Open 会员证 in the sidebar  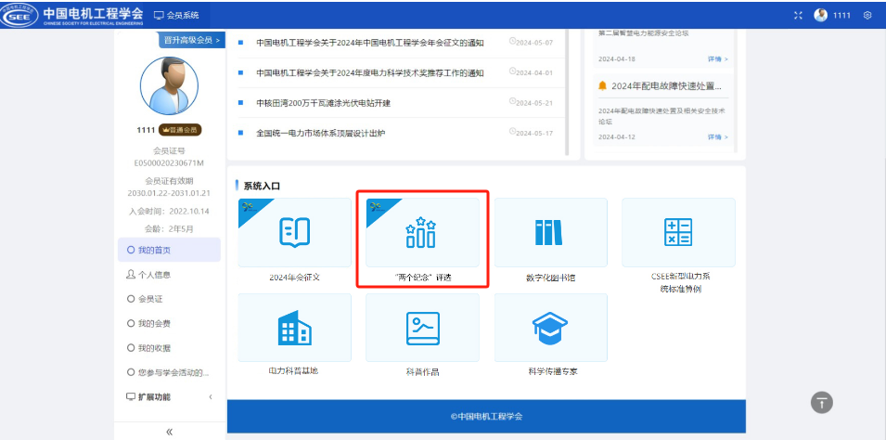[x=169, y=299]
